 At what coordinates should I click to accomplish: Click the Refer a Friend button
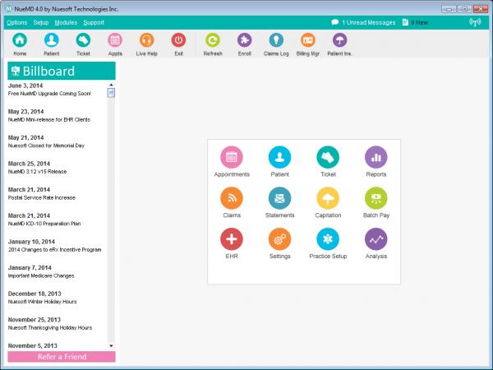62,357
